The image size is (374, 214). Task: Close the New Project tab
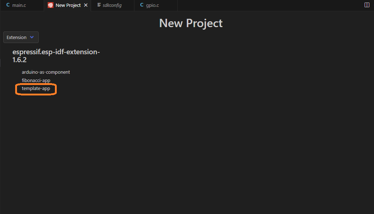[86, 5]
